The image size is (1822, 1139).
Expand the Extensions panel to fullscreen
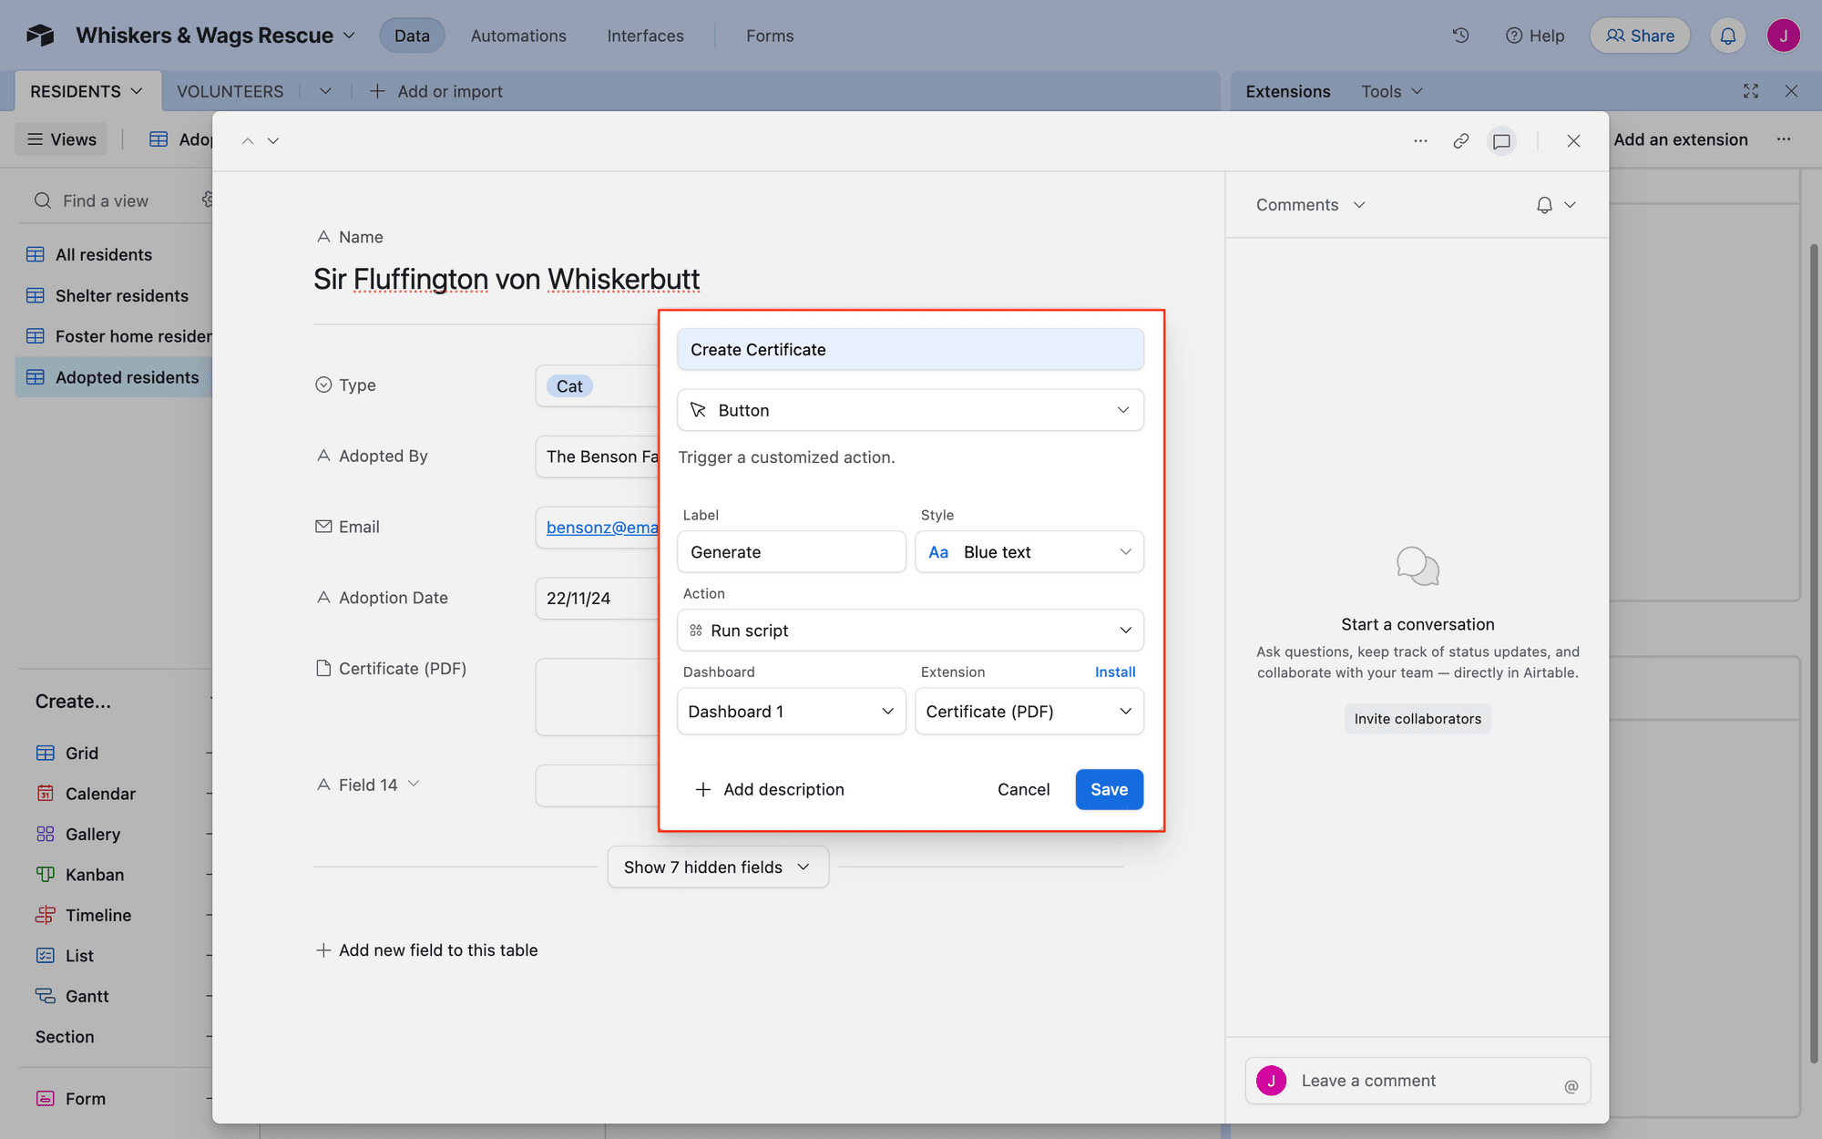click(1751, 91)
